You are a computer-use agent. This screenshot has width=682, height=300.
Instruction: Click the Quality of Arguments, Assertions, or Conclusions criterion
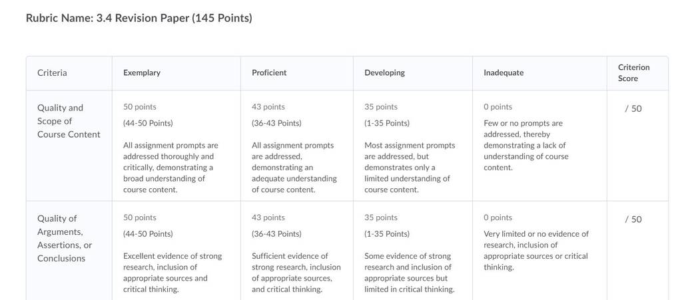[65, 238]
